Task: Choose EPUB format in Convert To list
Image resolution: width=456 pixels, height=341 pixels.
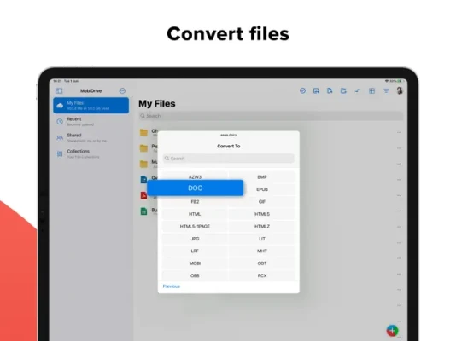Action: 262,189
